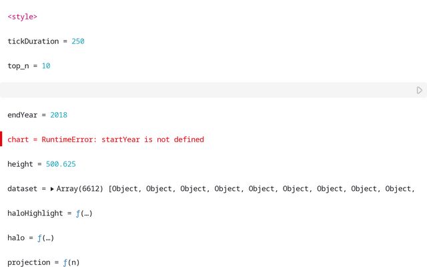The width and height of the screenshot is (427, 267).
Task: Click the value 2018 of endYear
Action: click(x=59, y=115)
